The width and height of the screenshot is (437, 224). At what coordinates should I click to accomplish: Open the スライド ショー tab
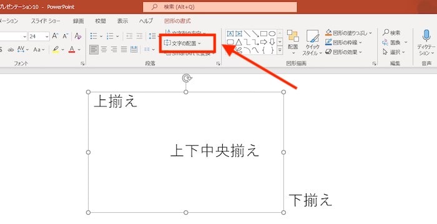(45, 21)
